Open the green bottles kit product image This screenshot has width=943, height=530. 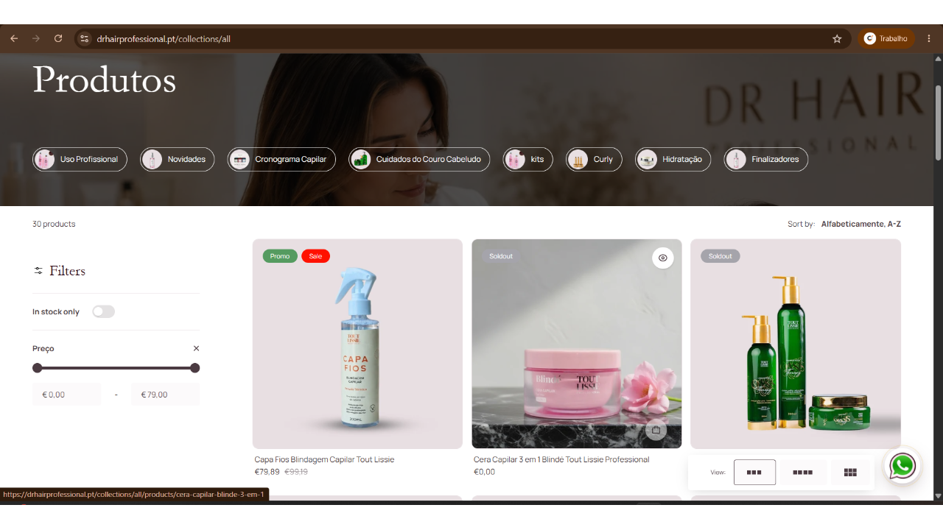pos(796,344)
